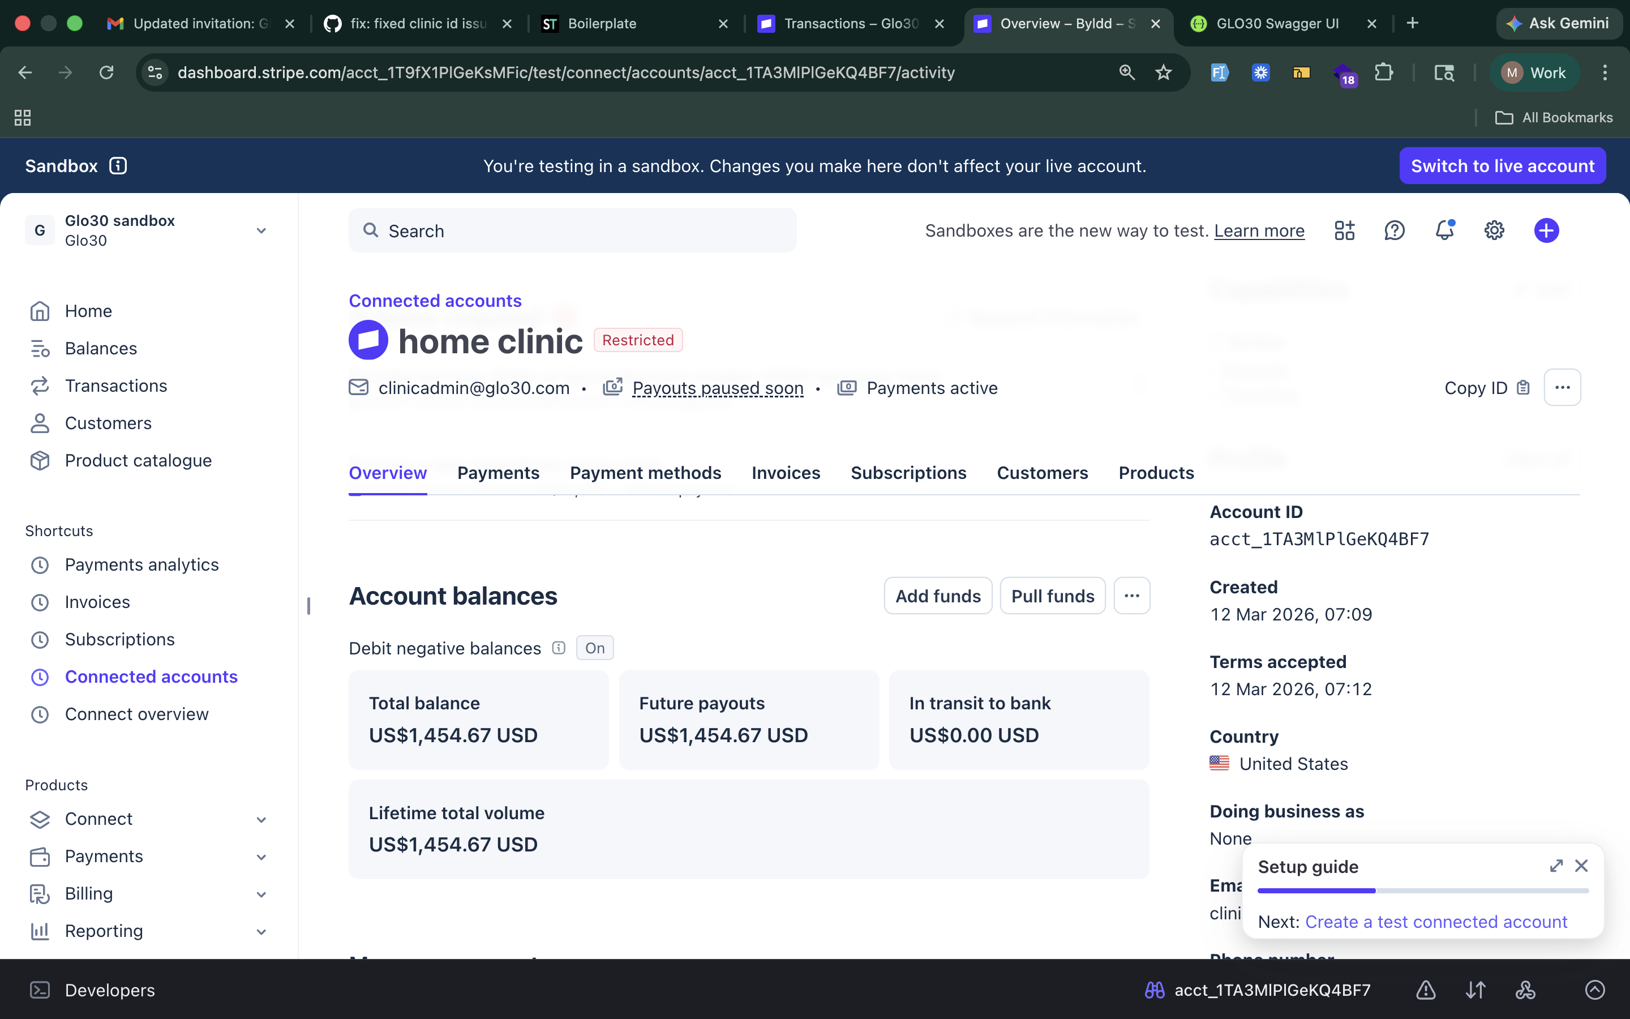1630x1019 pixels.
Task: Open the Work profile menu
Action: (1533, 73)
